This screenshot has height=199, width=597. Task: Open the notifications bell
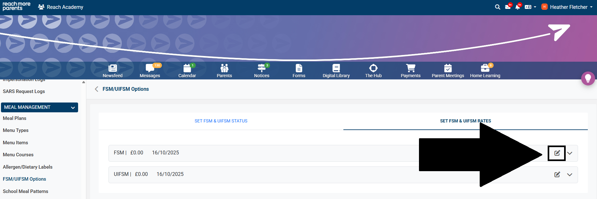pyautogui.click(x=517, y=7)
